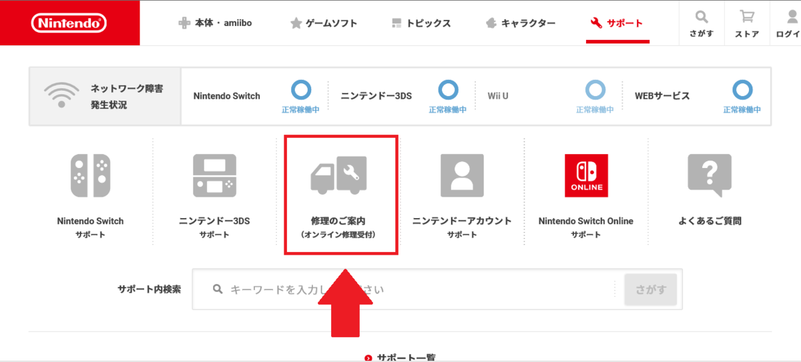This screenshot has height=362, width=801.
Task: Open the サポート一覧 link
Action: [x=400, y=357]
